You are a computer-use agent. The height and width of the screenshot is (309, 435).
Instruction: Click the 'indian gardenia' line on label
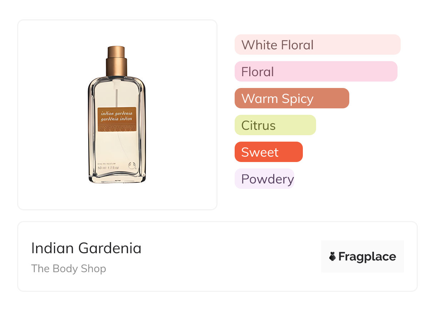tap(117, 113)
